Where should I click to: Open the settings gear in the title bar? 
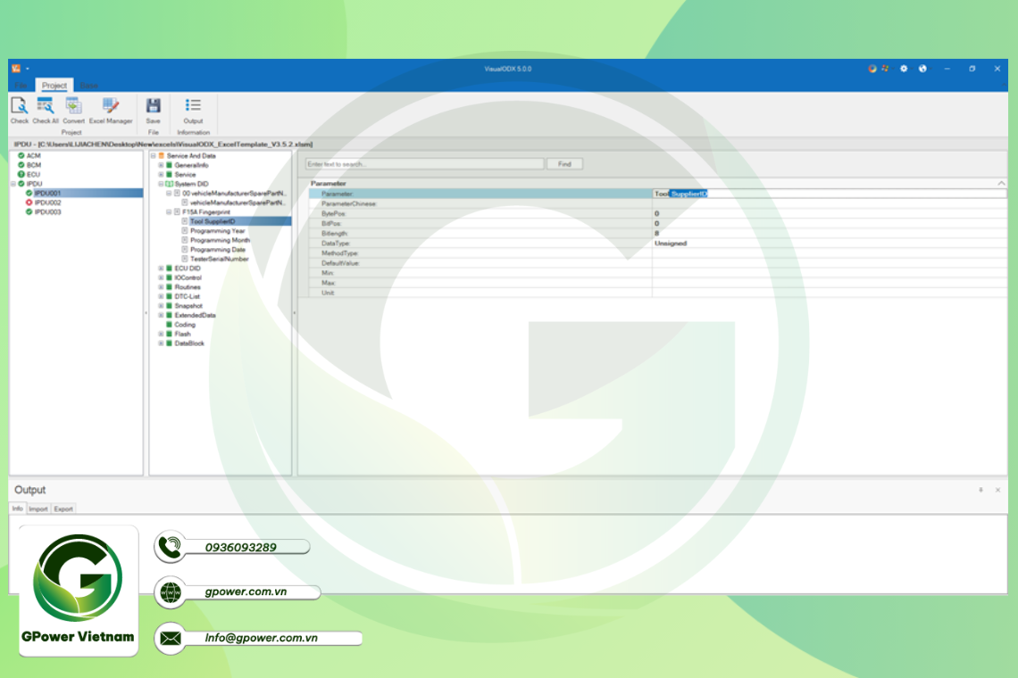point(904,68)
